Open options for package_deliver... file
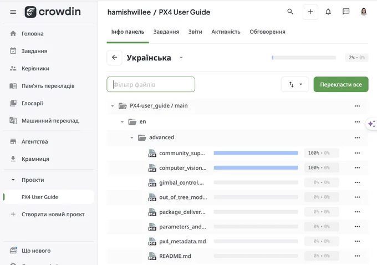Viewport: 377px width, 265px height. pos(357,212)
